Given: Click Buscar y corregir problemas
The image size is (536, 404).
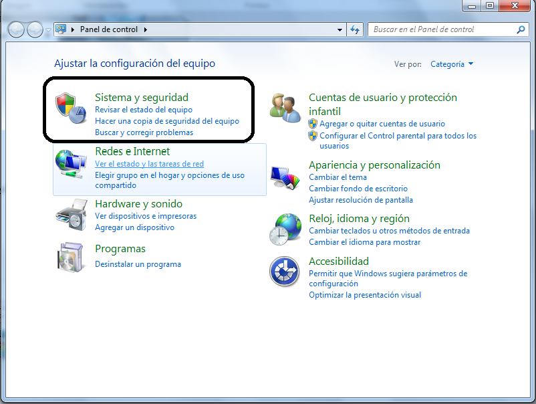Looking at the screenshot, I should (144, 132).
